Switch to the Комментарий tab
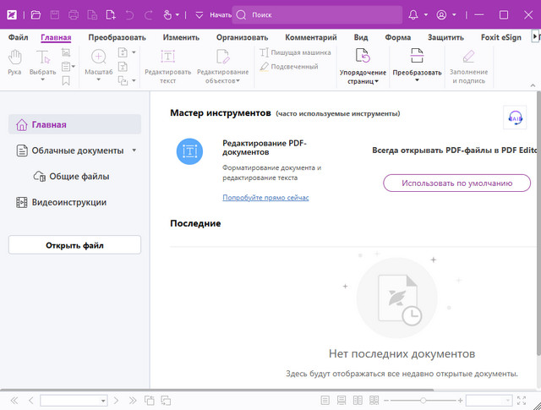Image resolution: width=541 pixels, height=410 pixels. 310,37
